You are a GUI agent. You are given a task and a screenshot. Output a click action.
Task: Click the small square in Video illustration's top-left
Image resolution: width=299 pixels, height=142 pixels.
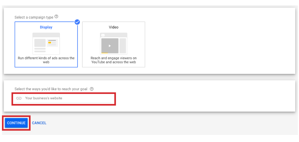coord(103,35)
